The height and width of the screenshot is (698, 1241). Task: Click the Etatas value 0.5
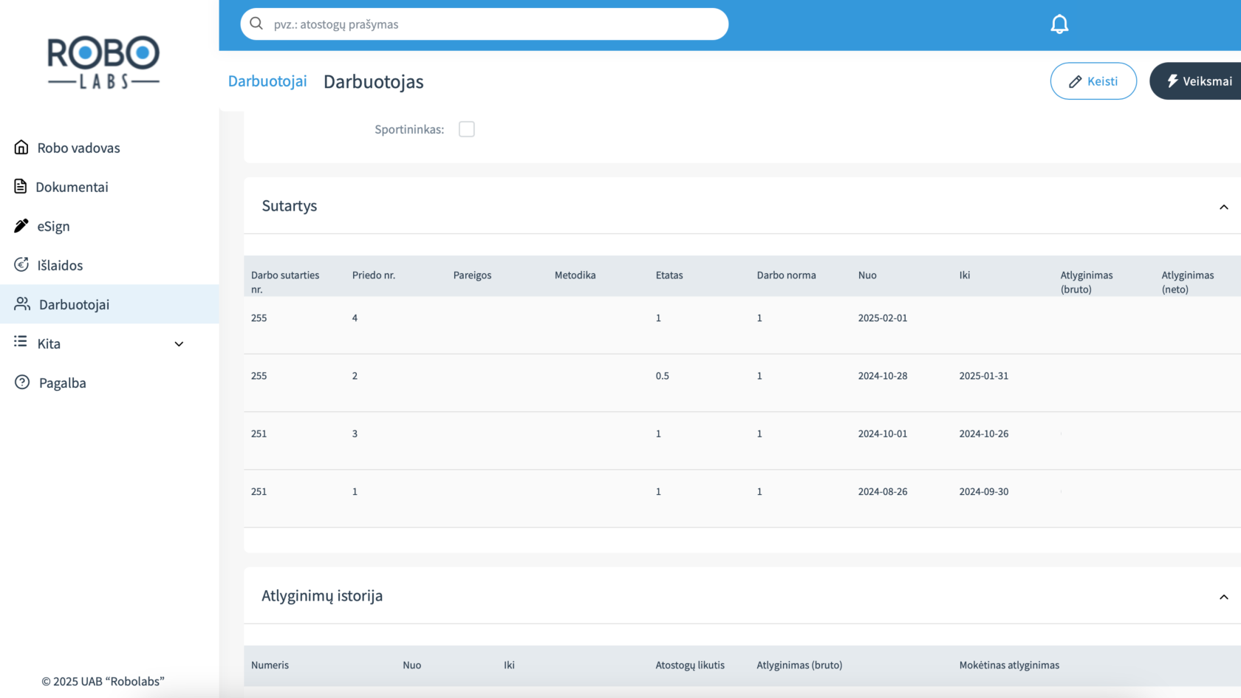pyautogui.click(x=663, y=376)
